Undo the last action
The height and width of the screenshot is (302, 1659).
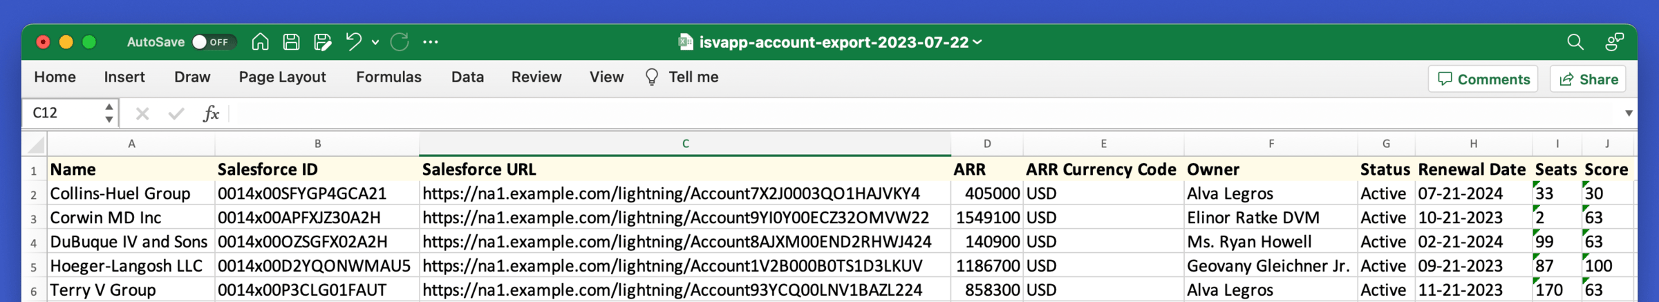353,42
